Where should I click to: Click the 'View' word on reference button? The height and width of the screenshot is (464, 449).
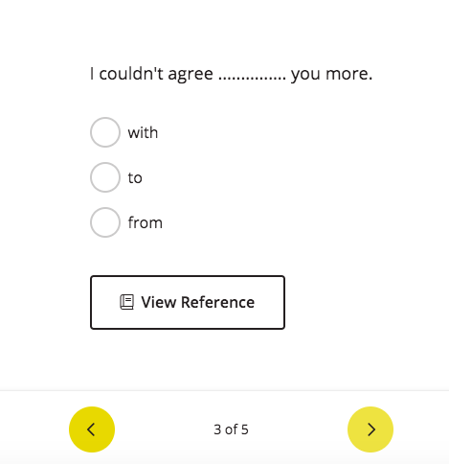pyautogui.click(x=159, y=302)
